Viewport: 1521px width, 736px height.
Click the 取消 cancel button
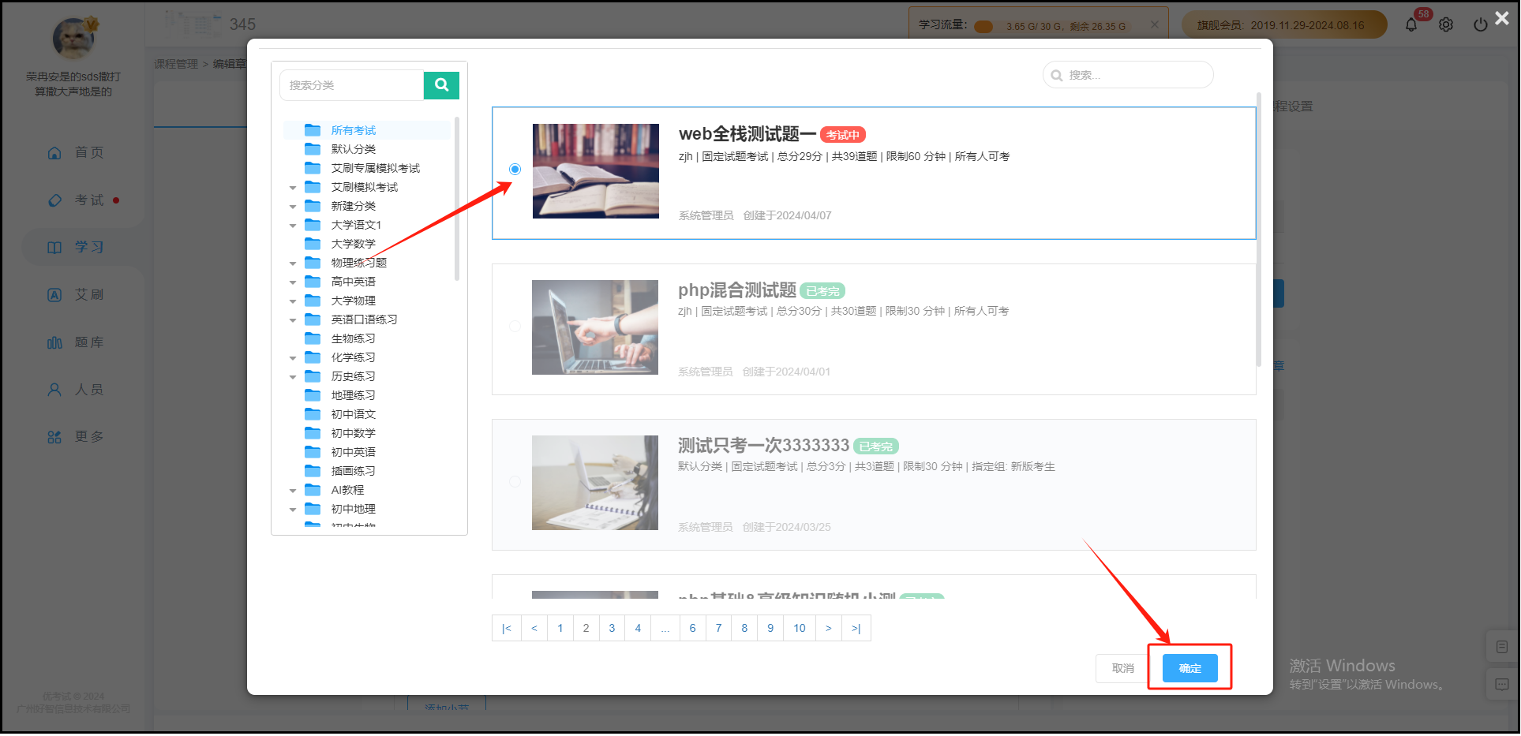tap(1123, 668)
